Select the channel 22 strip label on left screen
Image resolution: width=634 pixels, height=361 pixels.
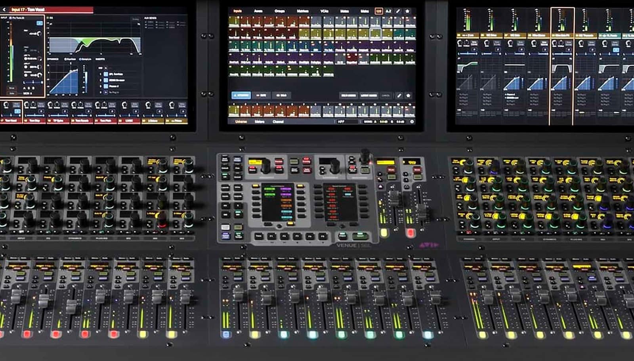(129, 120)
